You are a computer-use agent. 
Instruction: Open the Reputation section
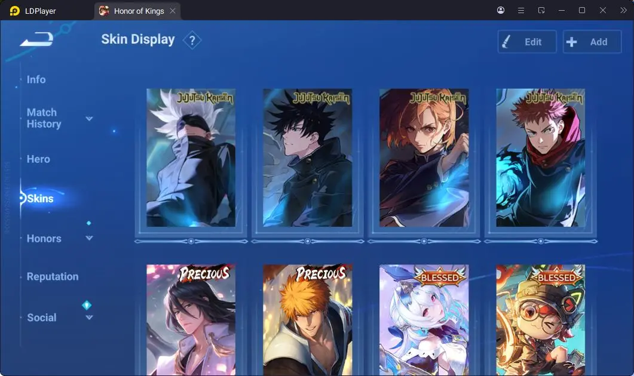[53, 277]
